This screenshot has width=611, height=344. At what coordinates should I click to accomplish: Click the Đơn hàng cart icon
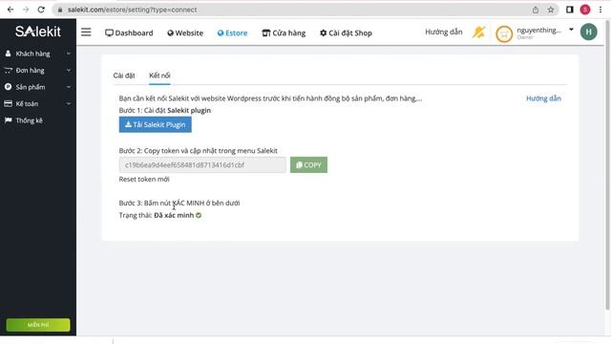pos(9,70)
